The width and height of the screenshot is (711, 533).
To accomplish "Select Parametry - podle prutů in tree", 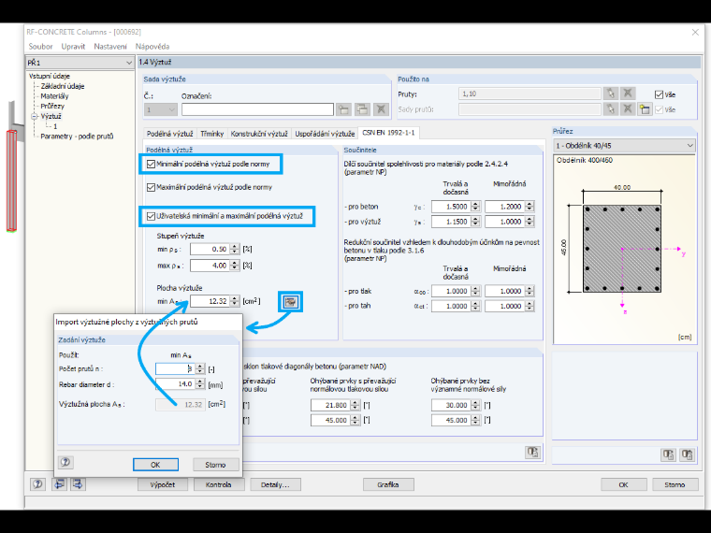I will pyautogui.click(x=77, y=137).
